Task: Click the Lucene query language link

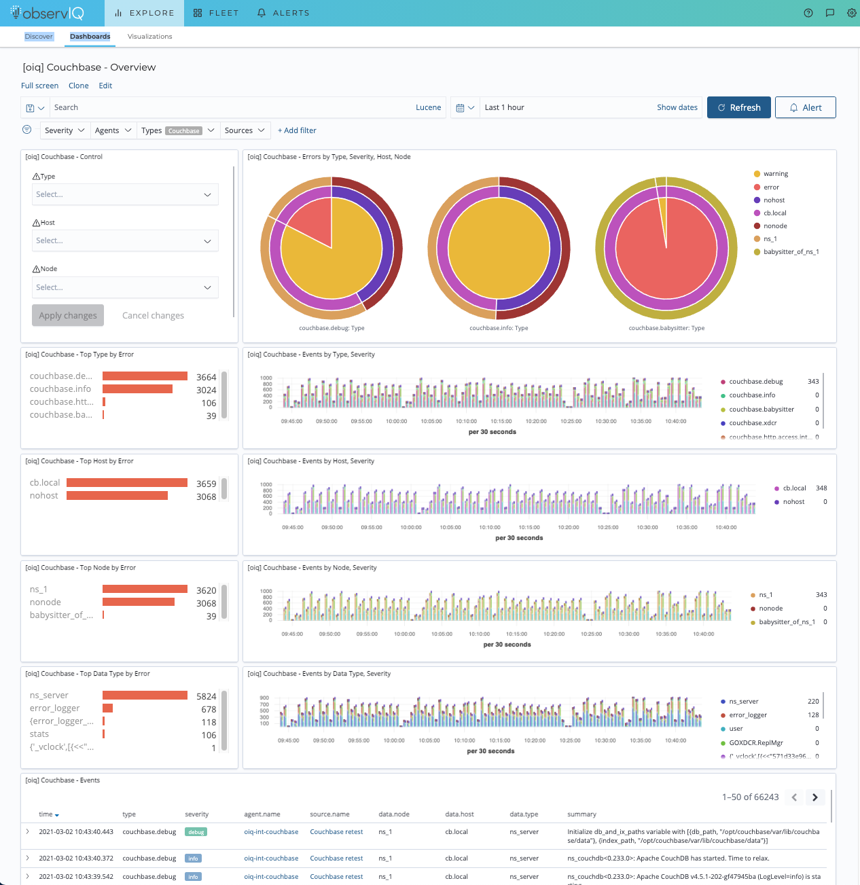Action: (x=429, y=107)
